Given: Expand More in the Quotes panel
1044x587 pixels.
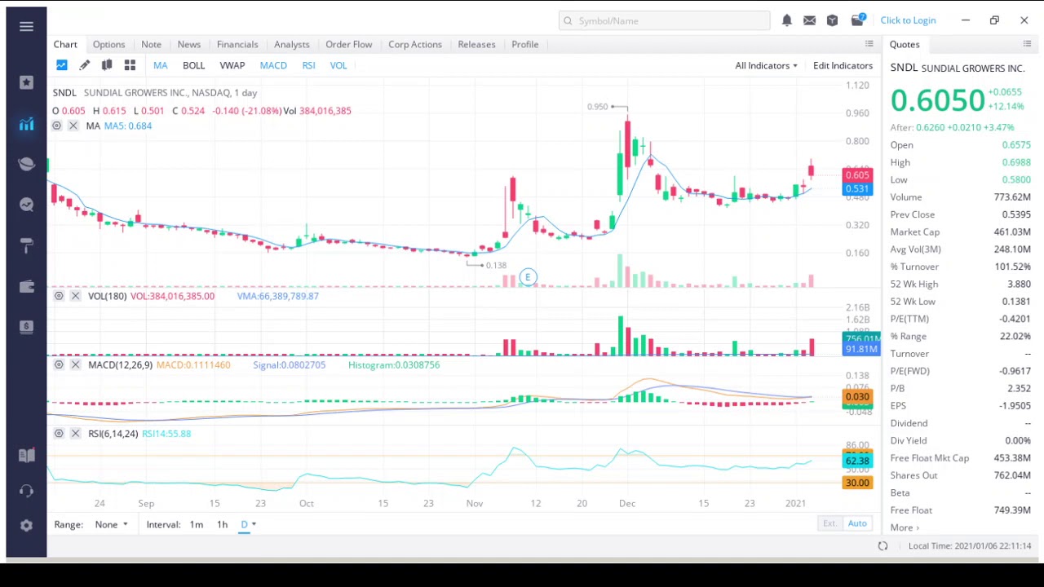Looking at the screenshot, I should pos(905,527).
